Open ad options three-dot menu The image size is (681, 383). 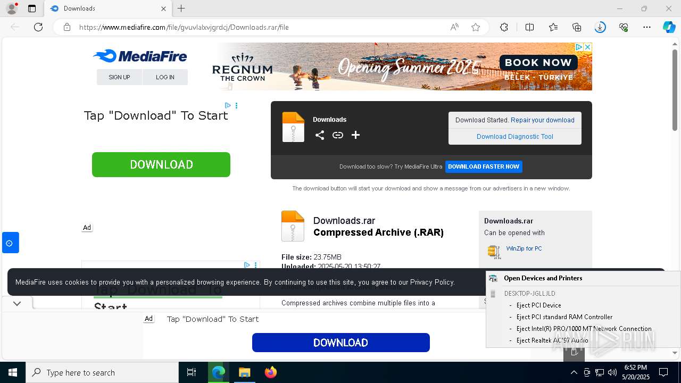point(236,105)
